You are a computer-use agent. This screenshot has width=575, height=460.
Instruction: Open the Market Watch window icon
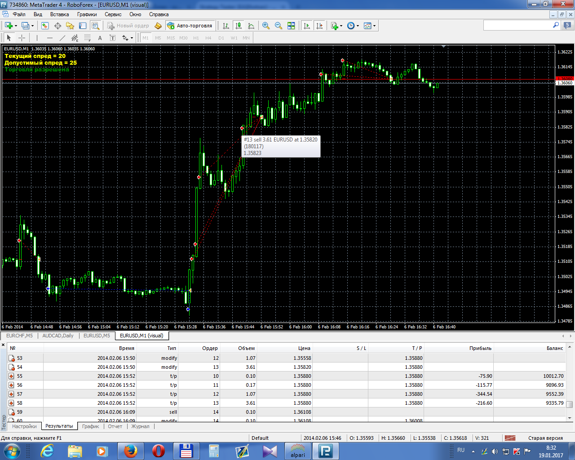[45, 26]
